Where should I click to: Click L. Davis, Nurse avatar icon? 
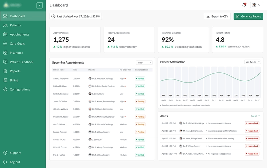[90, 94]
